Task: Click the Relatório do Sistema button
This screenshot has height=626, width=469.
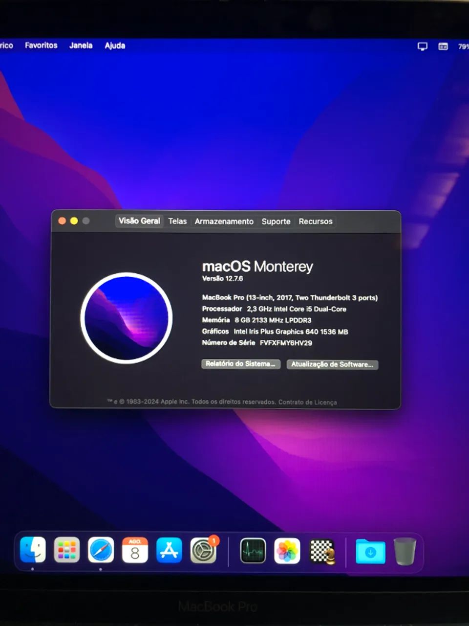Action: (241, 364)
